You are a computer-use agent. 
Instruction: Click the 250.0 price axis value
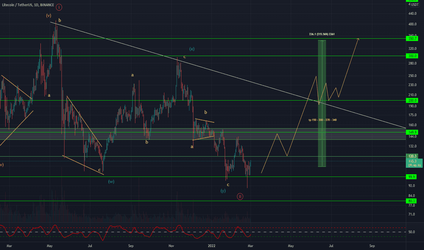(412, 75)
